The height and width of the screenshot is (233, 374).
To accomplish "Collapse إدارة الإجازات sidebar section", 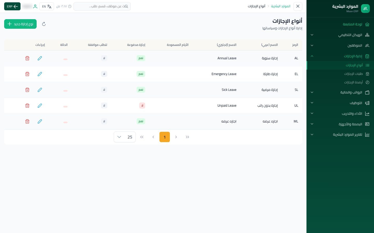I will pos(340,56).
